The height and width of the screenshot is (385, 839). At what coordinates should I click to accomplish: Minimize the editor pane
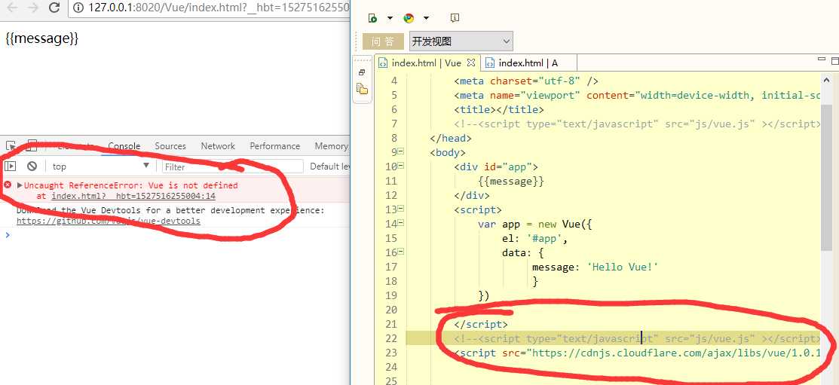coord(822,60)
